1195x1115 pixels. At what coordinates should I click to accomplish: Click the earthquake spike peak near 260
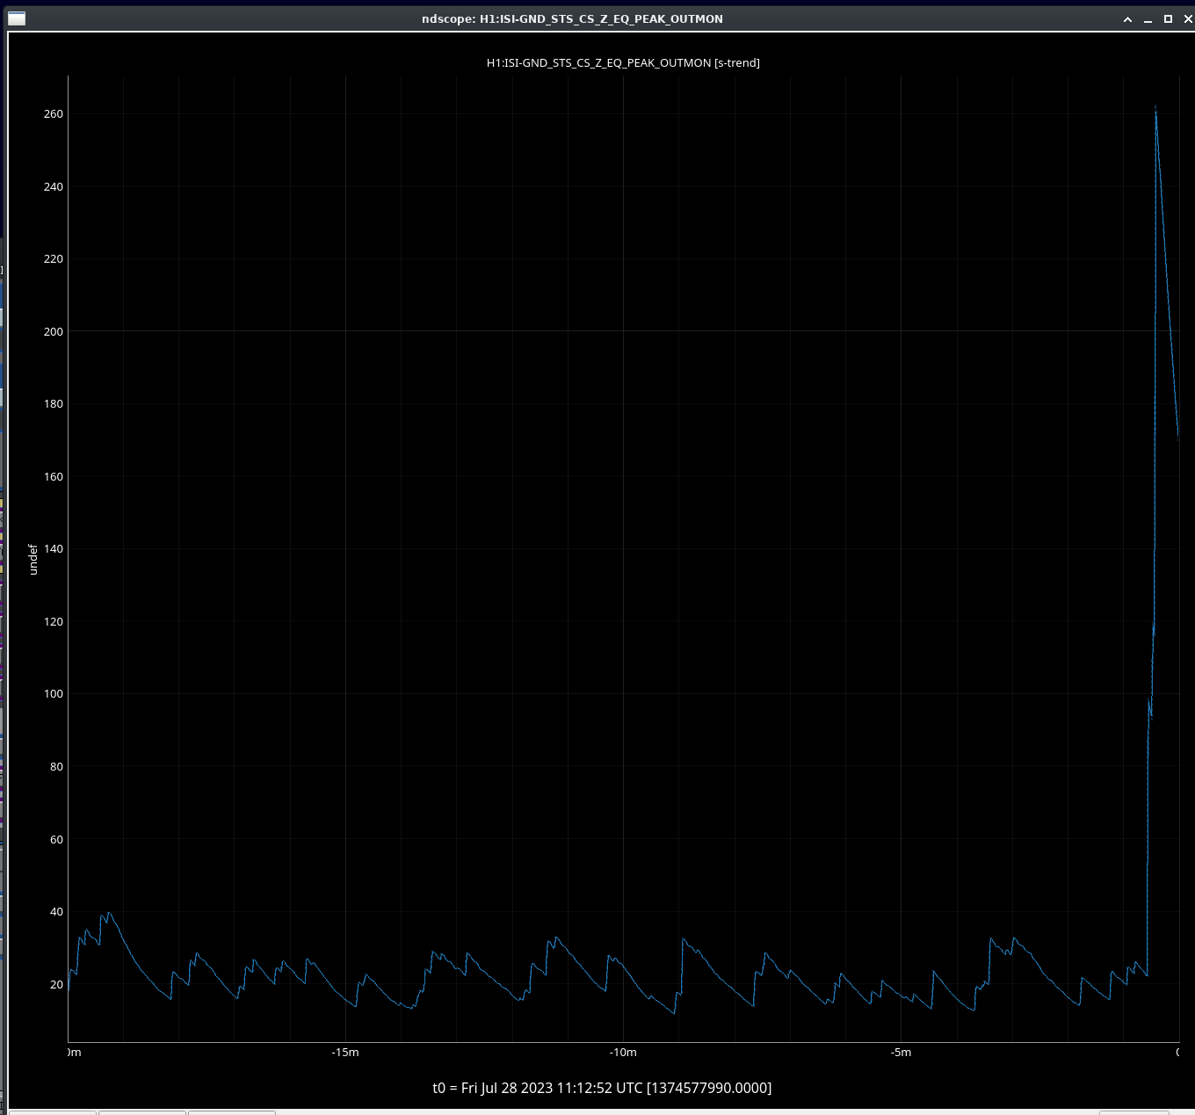click(1155, 108)
